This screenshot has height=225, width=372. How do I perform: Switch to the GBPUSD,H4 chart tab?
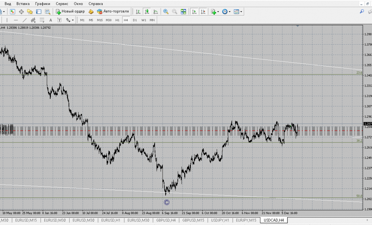click(166, 220)
